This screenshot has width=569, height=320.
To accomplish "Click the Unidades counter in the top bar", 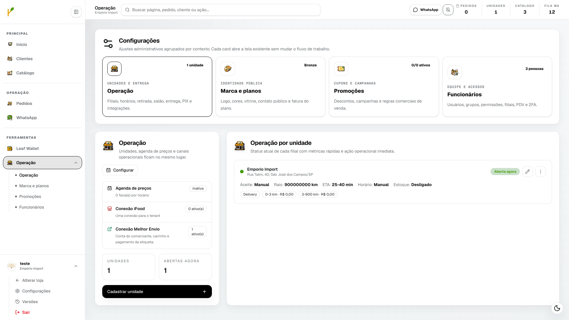I will [496, 9].
